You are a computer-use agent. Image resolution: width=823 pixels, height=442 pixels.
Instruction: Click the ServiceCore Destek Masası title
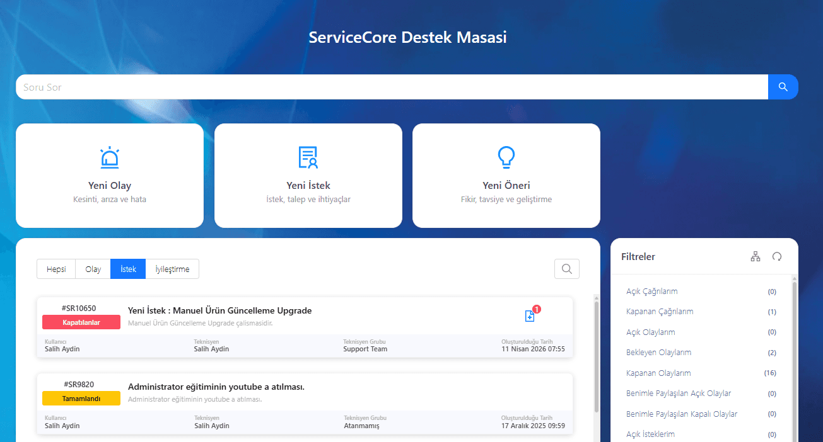pyautogui.click(x=407, y=37)
